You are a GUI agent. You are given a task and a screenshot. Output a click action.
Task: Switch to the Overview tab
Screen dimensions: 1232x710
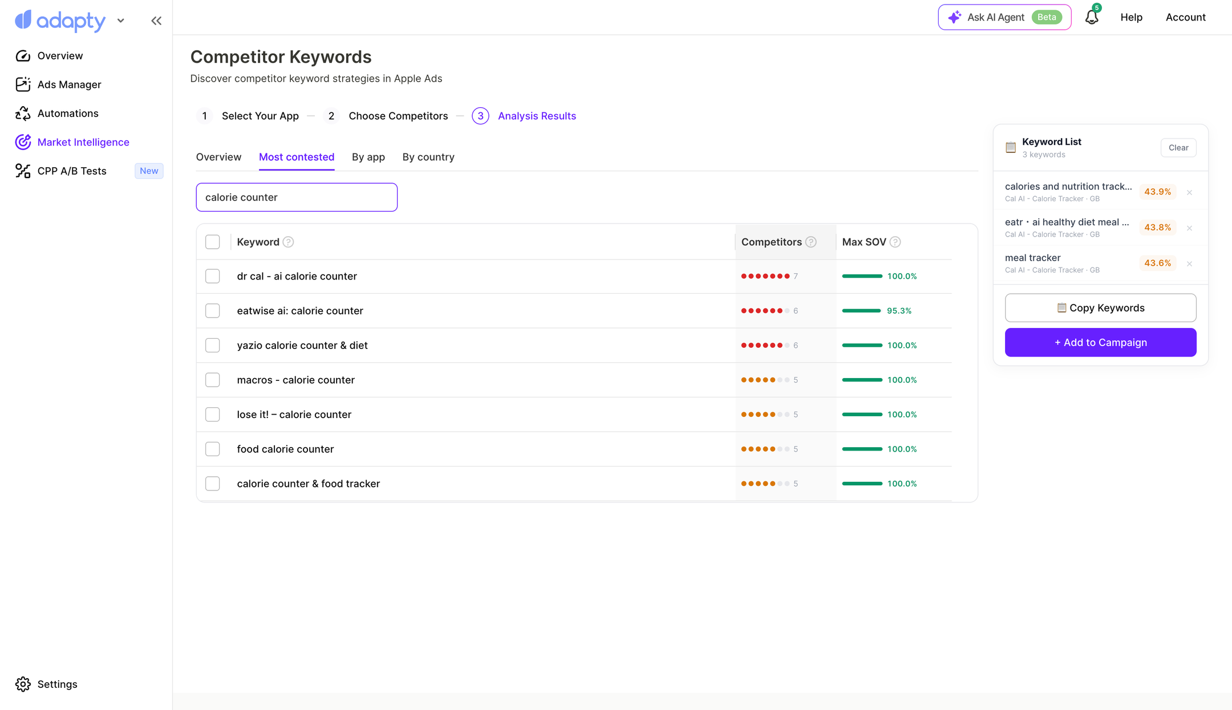[218, 157]
